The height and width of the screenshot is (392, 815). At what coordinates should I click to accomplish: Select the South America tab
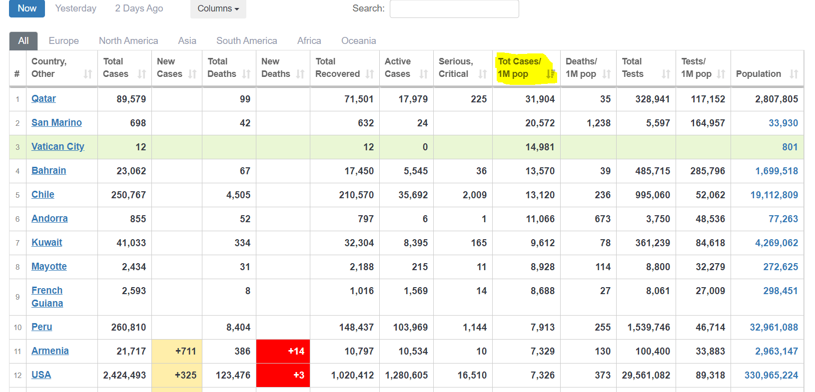pyautogui.click(x=247, y=41)
